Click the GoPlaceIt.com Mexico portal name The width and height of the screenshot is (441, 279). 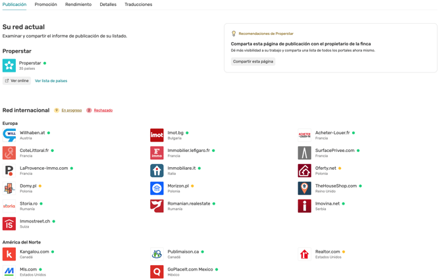pyautogui.click(x=190, y=269)
